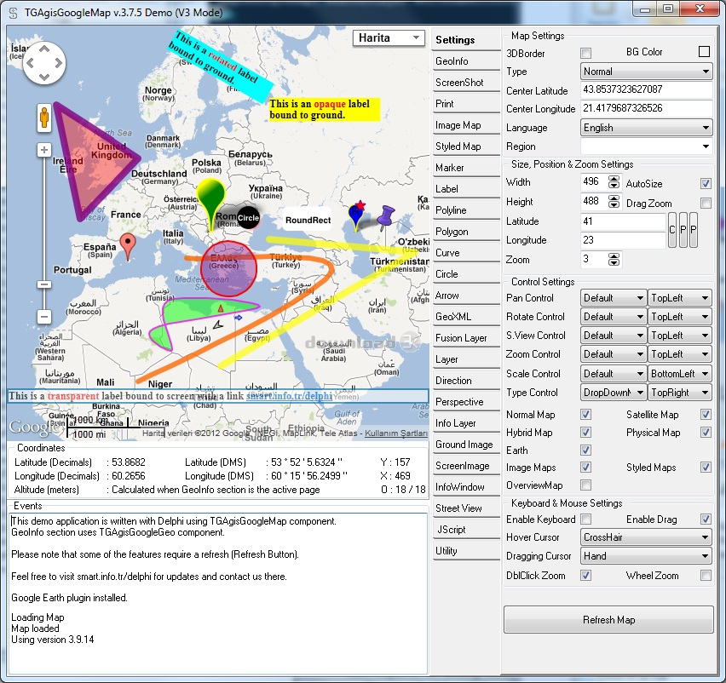Open Scale Control BottomLeft position dropdown
This screenshot has width=726, height=683.
tap(680, 373)
